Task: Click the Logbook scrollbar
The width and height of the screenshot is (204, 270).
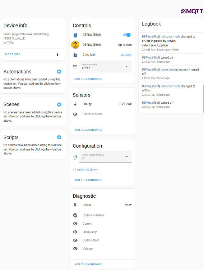Action: click(203, 99)
